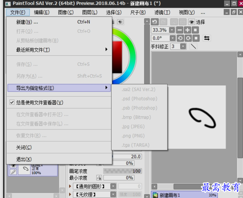Viewport: 243px width, 198px height.
Task: Click the color mode icon above wheel
Action: 120,22
